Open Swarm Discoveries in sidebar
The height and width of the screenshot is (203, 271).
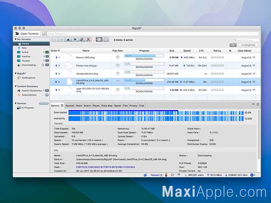tap(32, 91)
